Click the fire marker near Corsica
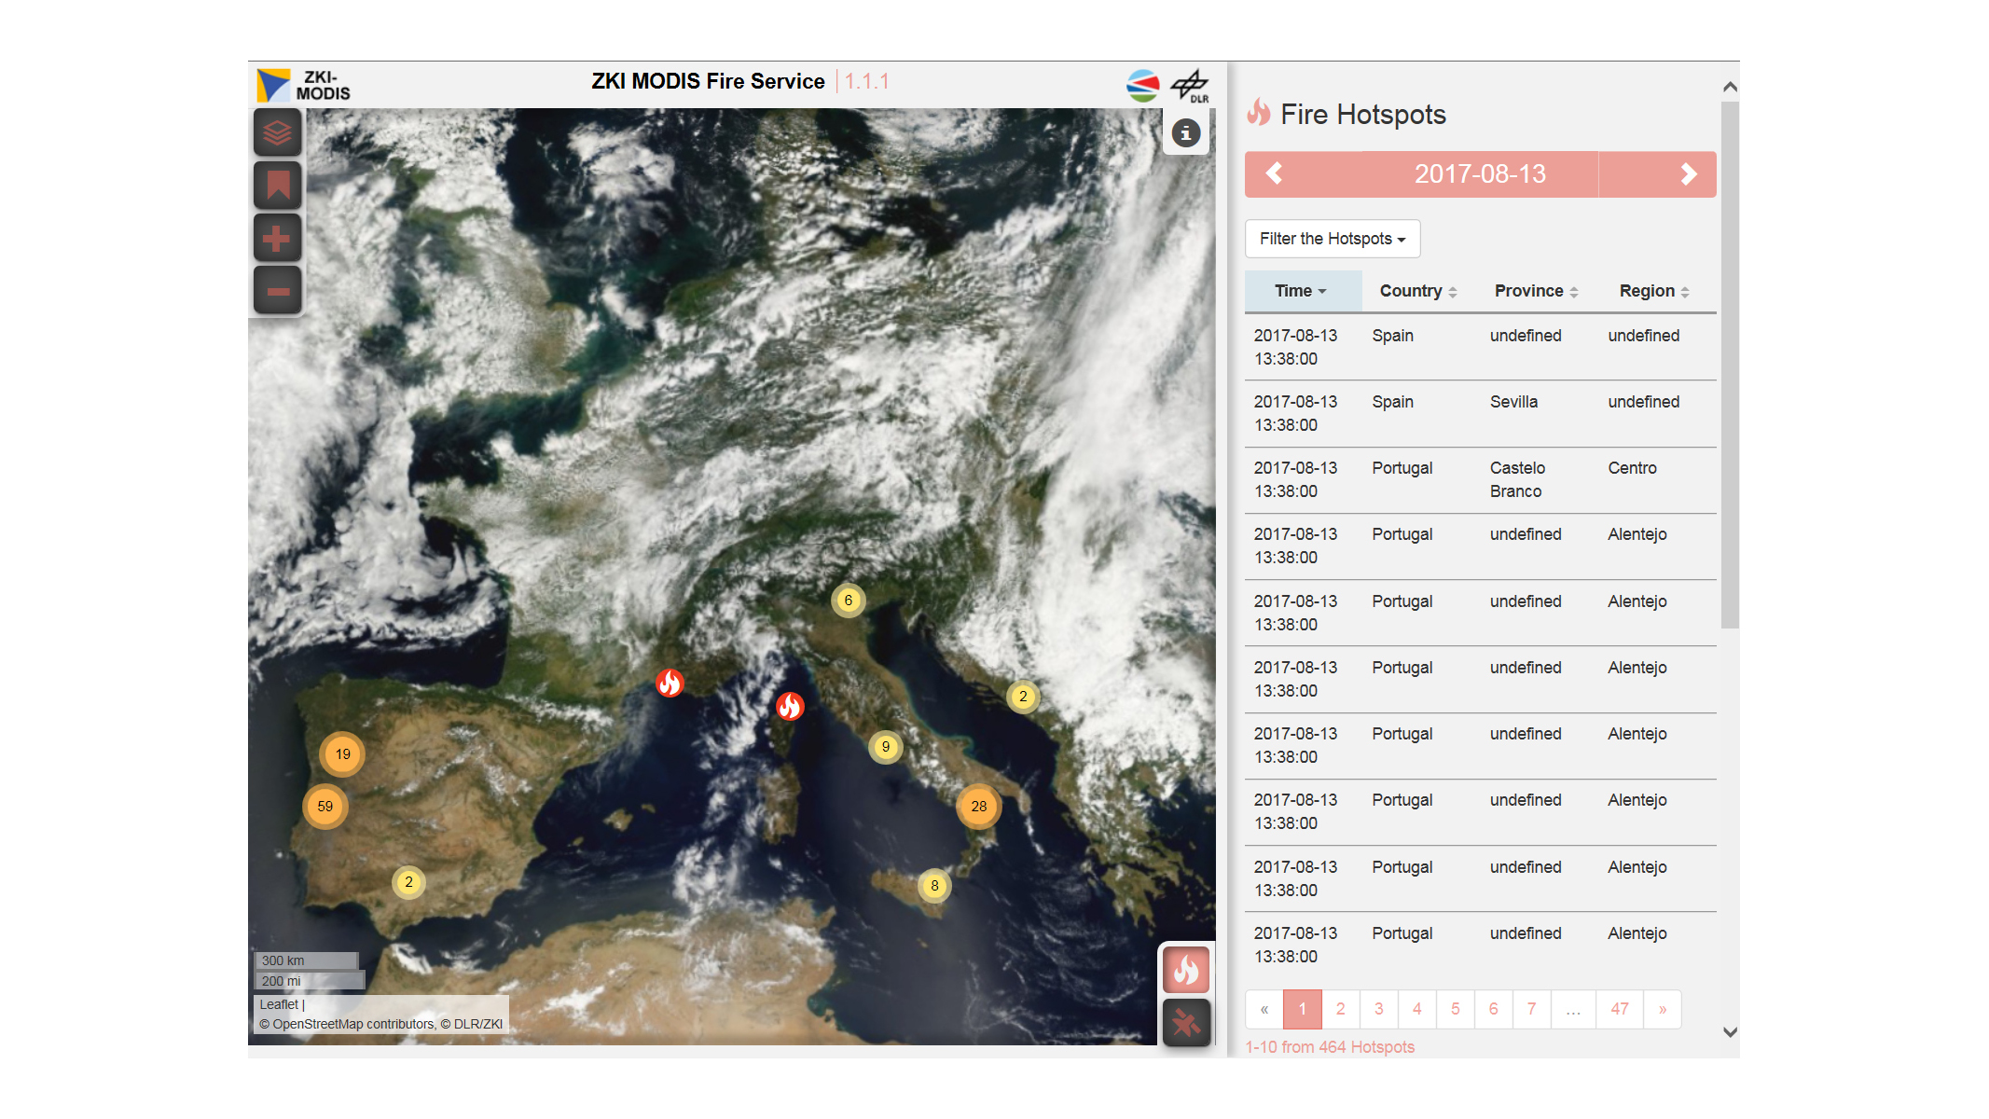1989x1119 pixels. click(x=790, y=706)
